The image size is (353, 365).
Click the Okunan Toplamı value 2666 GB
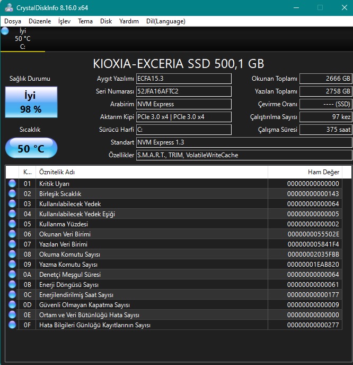(x=326, y=79)
